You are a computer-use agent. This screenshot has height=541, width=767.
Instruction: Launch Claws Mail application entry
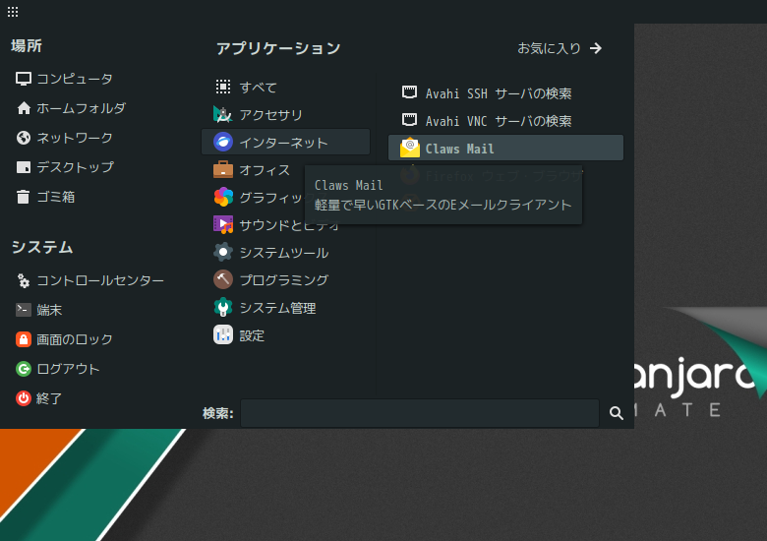tap(505, 148)
